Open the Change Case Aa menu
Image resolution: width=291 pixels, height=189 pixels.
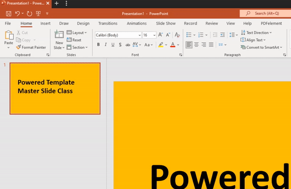(148, 45)
